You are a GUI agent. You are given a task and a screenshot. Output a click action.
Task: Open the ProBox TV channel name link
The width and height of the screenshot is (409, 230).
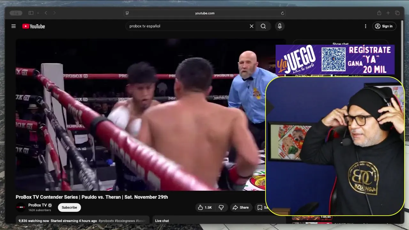coord(37,205)
